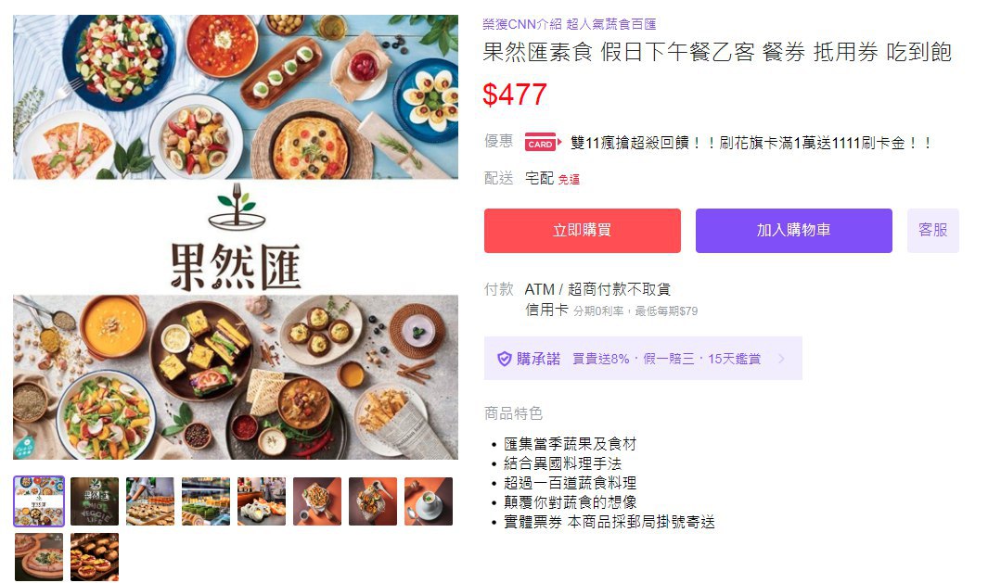Select the seventh thumbnail with plated dish
The image size is (988, 583).
[373, 501]
